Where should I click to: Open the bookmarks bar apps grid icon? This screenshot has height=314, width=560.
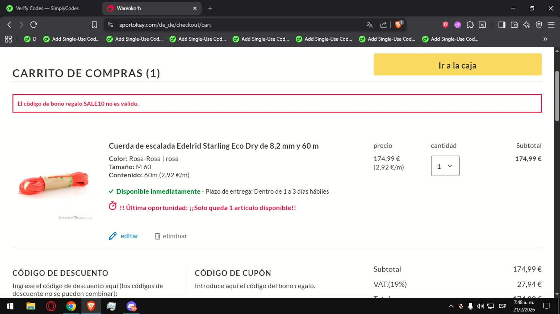coord(8,39)
